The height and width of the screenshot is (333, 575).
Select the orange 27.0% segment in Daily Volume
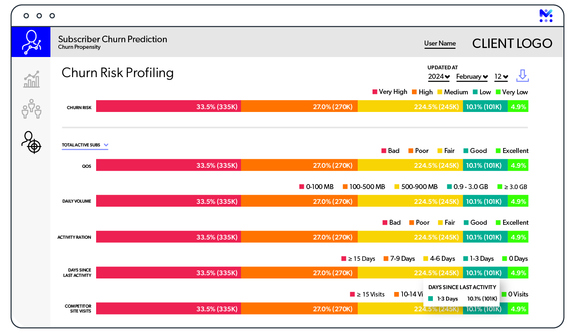click(x=299, y=201)
